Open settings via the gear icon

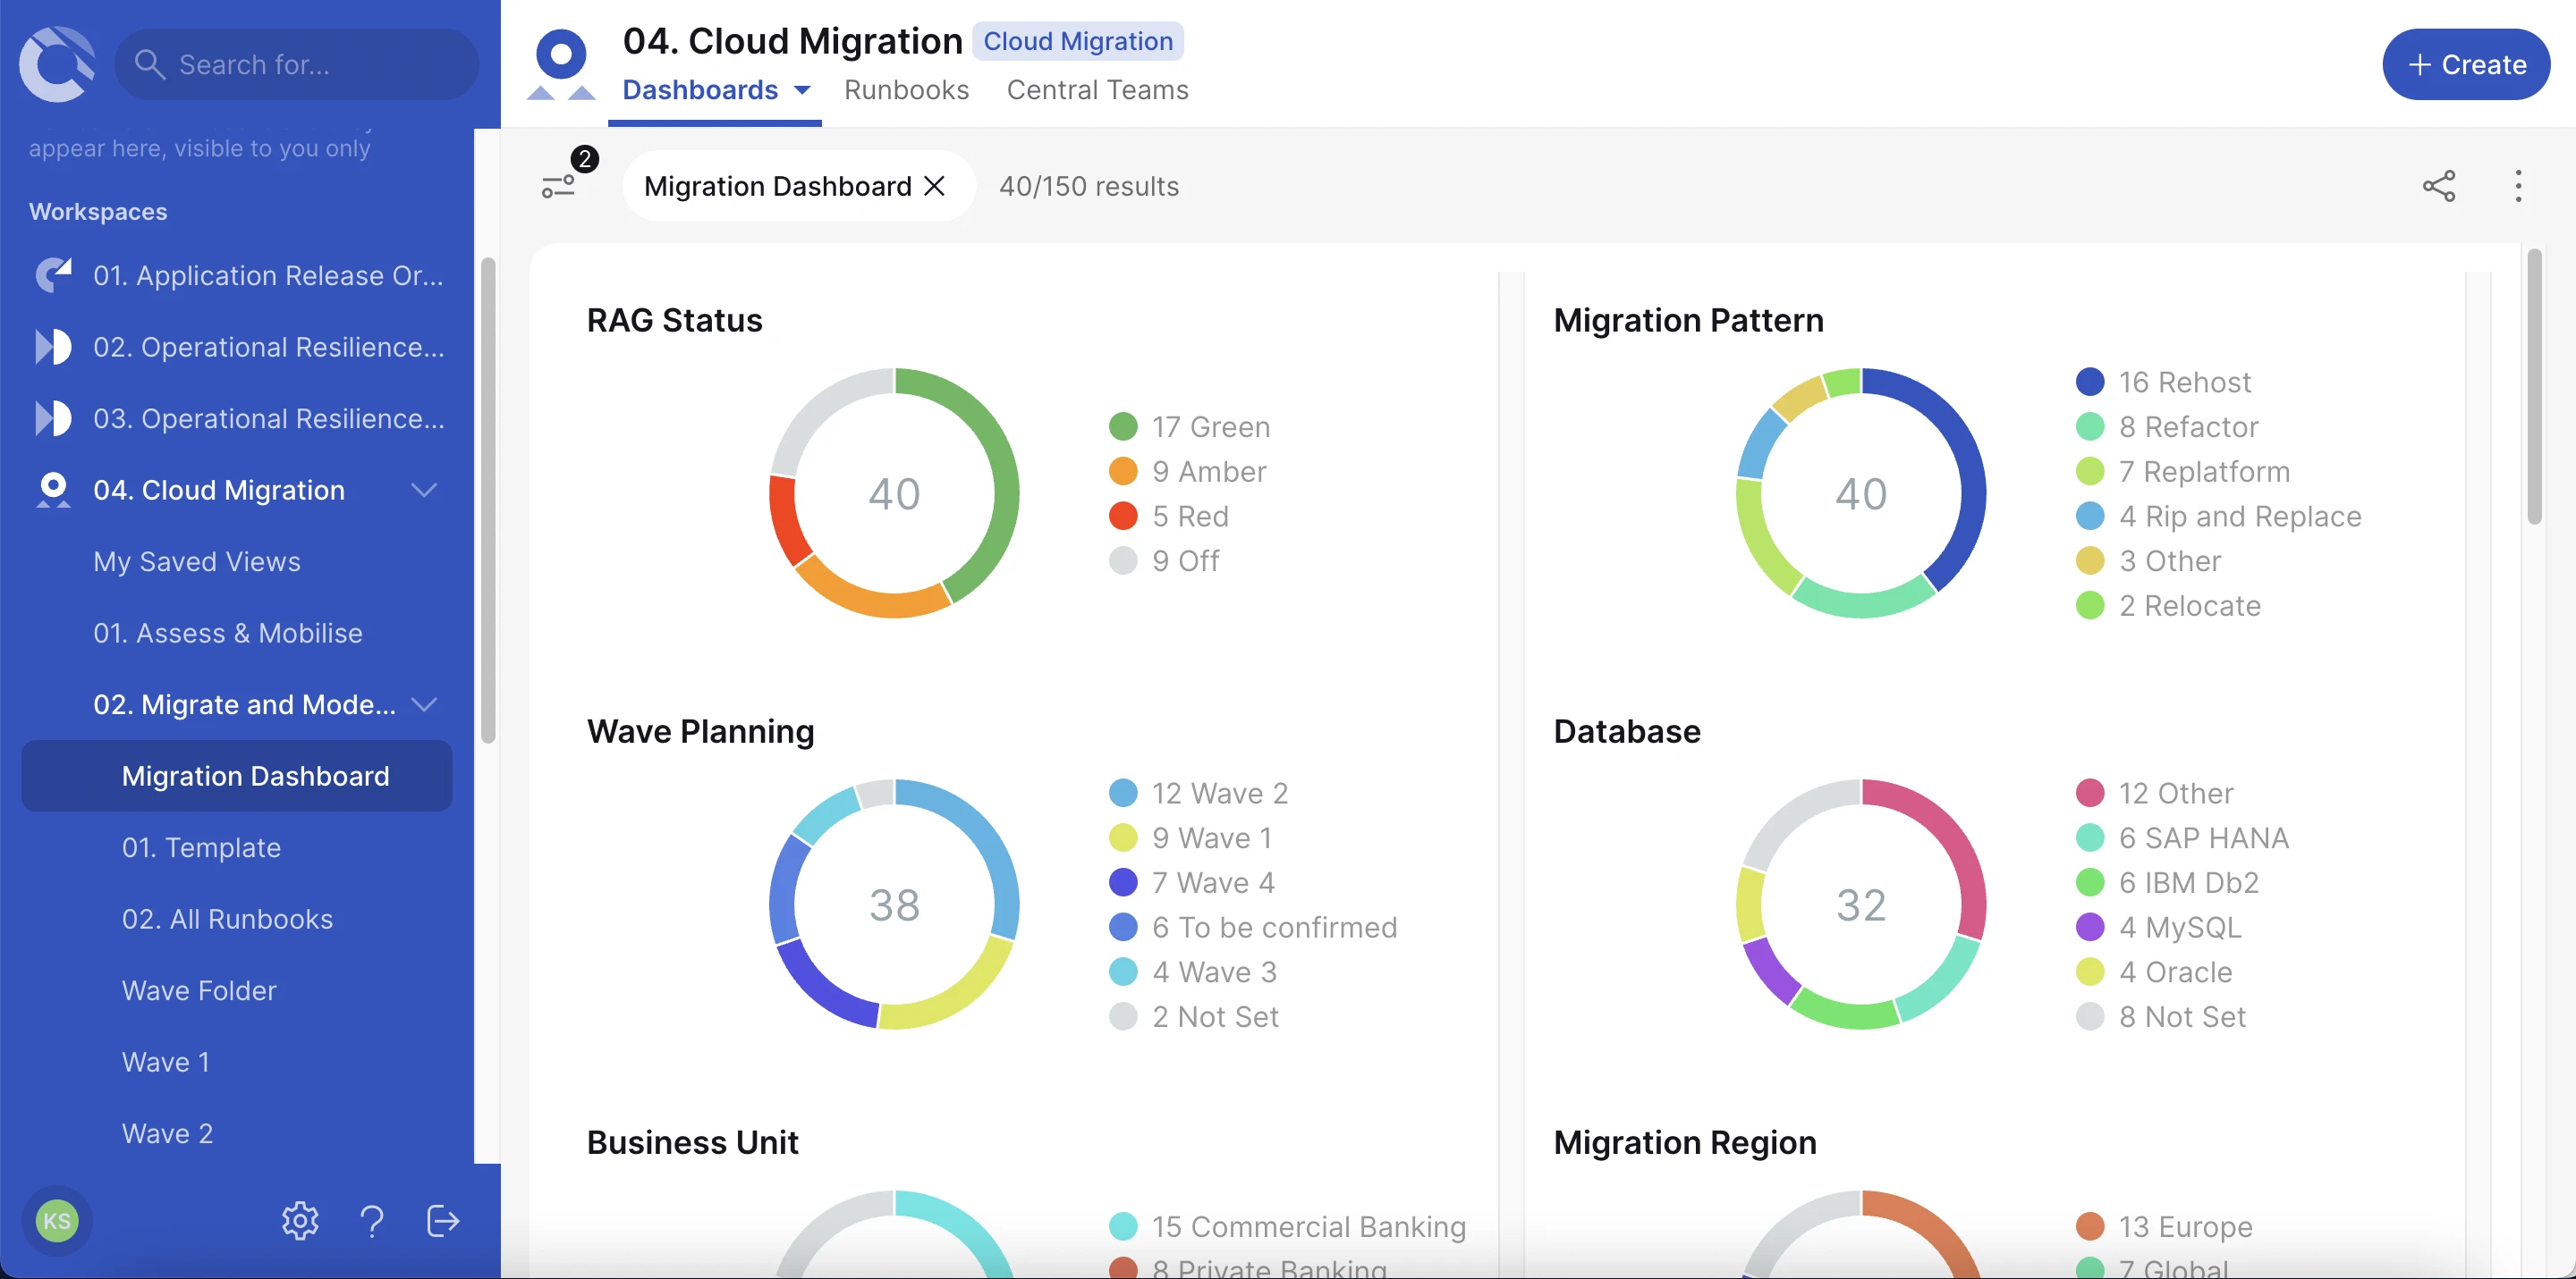click(x=299, y=1220)
